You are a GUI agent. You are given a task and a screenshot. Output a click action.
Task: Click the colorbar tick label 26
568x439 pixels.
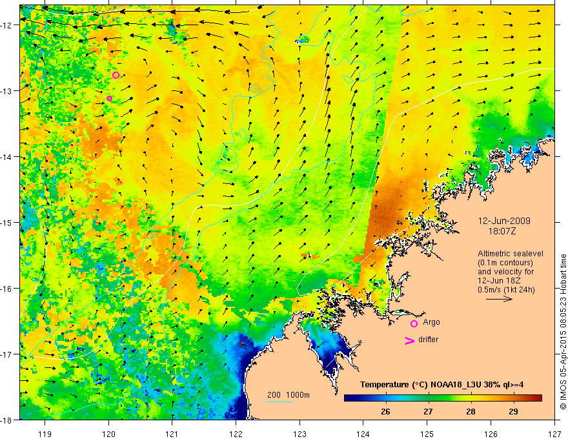385,411
